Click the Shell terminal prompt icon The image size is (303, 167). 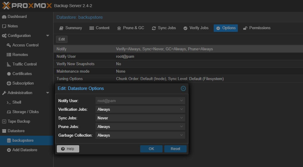coord(9,102)
